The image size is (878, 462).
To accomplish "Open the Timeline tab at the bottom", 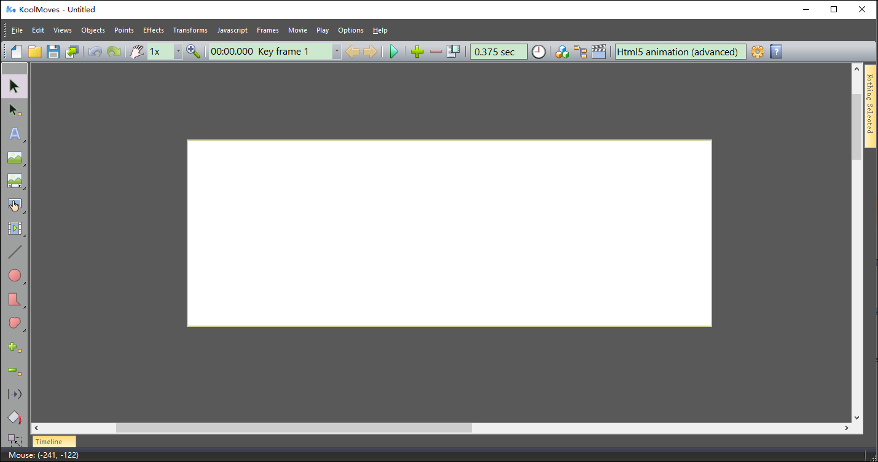I will click(54, 442).
